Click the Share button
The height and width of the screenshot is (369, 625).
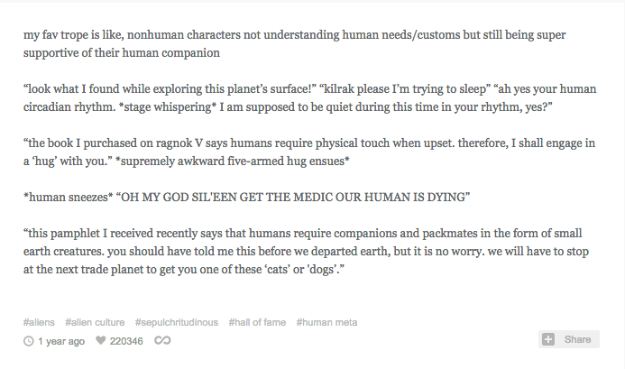tap(569, 339)
